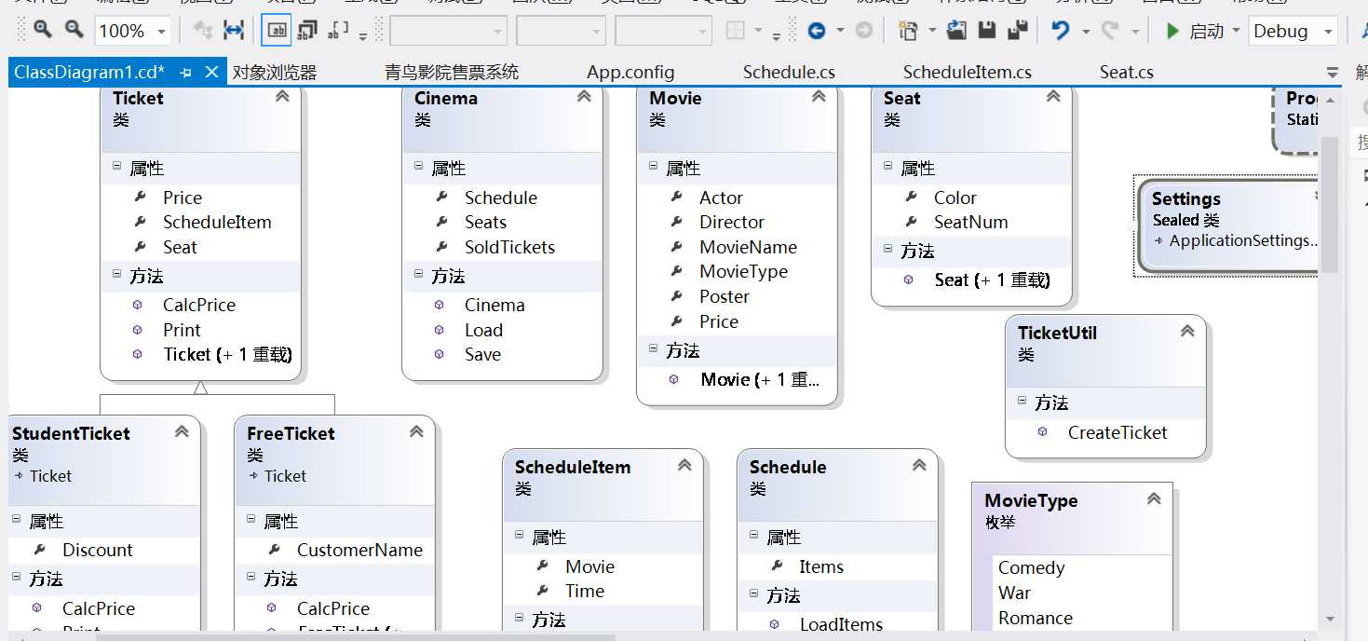Click the scroll down arrow button

click(1330, 619)
